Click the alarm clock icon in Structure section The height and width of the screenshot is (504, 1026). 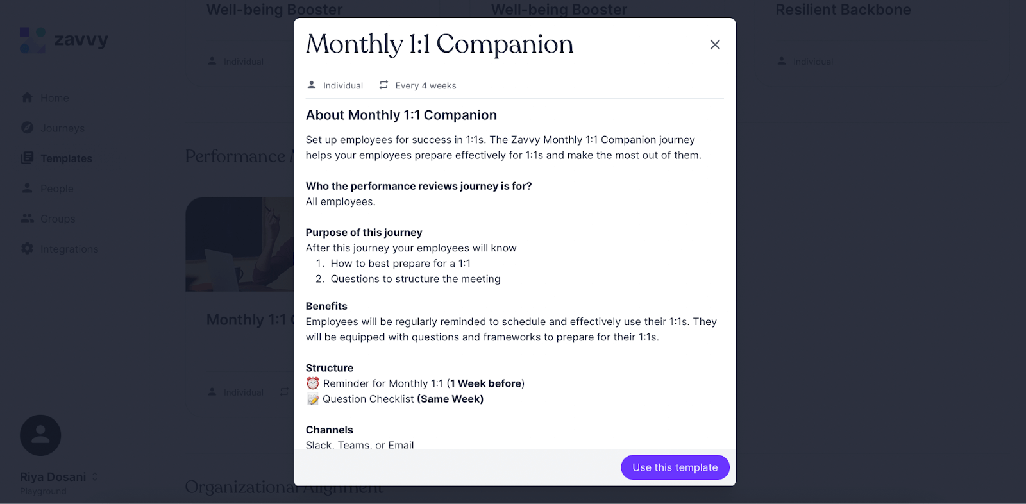312,383
